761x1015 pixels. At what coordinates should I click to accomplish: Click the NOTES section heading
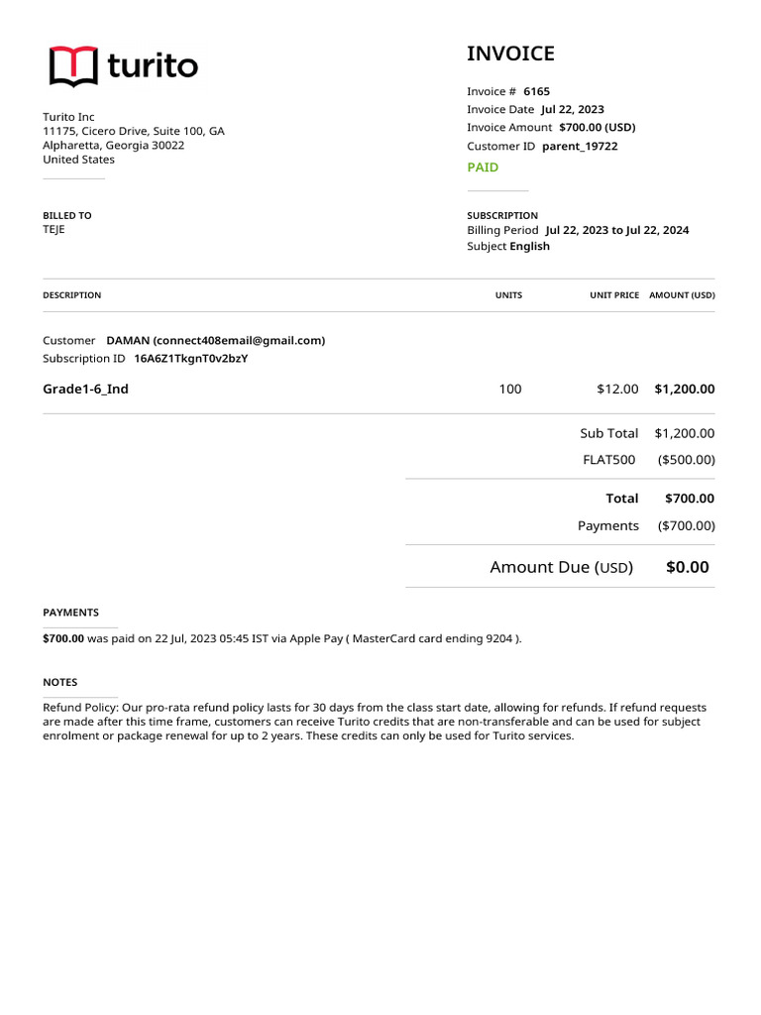point(59,682)
